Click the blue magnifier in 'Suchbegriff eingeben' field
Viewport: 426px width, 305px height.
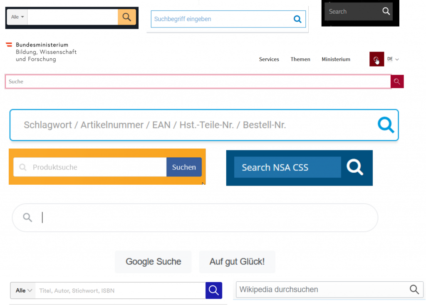pos(297,19)
